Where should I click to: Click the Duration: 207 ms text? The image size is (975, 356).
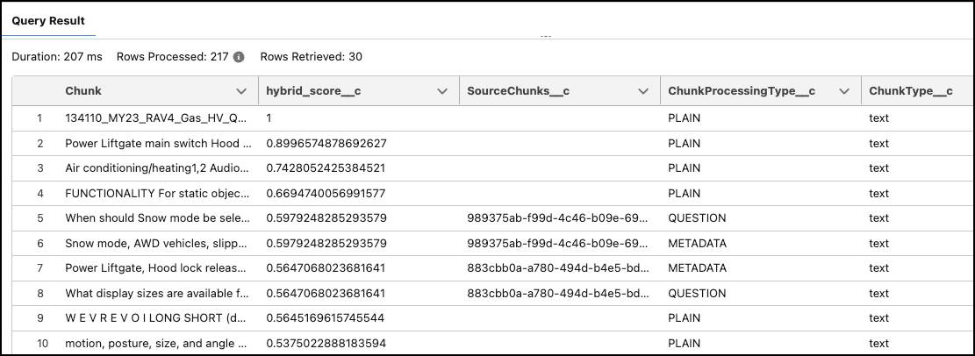pos(56,57)
